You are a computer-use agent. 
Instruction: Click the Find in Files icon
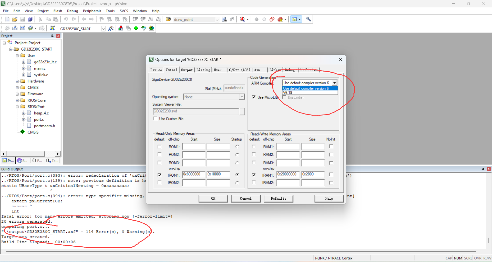pyautogui.click(x=224, y=19)
